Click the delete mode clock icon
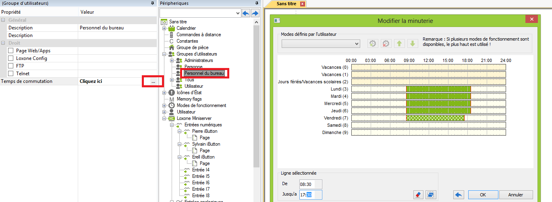 click(x=386, y=43)
